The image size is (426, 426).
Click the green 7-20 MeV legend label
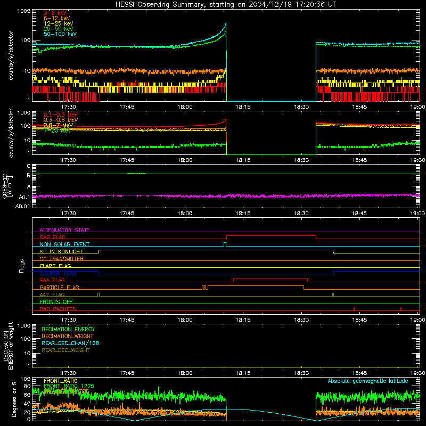[x=57, y=130]
